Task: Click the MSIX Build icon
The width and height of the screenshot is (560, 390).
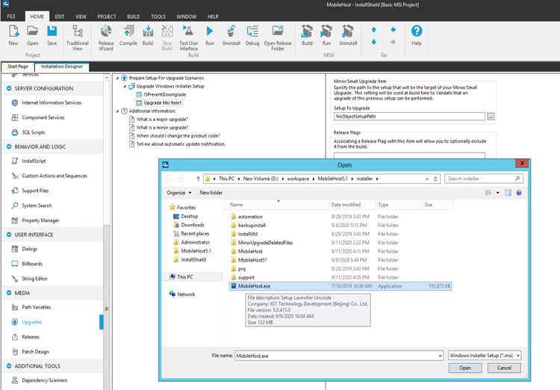Action: coord(307,31)
